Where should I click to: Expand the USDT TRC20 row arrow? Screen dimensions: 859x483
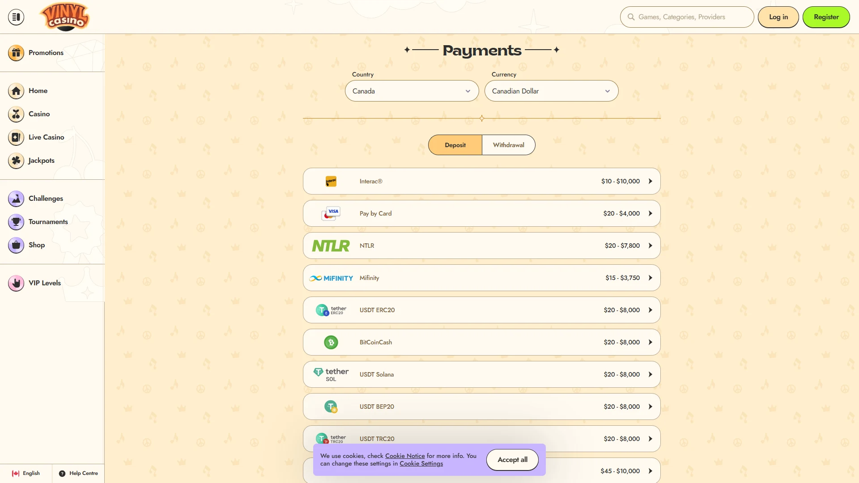click(651, 439)
